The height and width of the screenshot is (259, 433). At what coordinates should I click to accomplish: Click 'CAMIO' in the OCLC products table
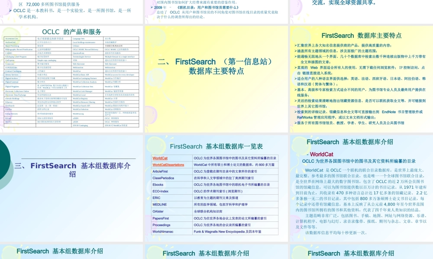(x=9, y=53)
